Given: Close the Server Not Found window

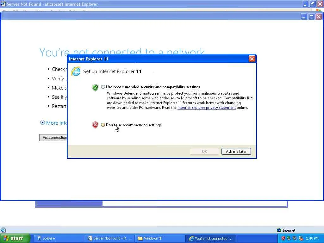Looking at the screenshot, I should pos(320,4).
